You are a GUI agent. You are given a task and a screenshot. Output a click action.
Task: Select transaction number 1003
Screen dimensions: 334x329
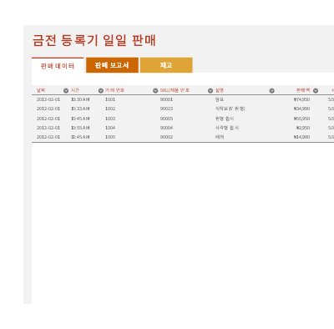point(110,119)
